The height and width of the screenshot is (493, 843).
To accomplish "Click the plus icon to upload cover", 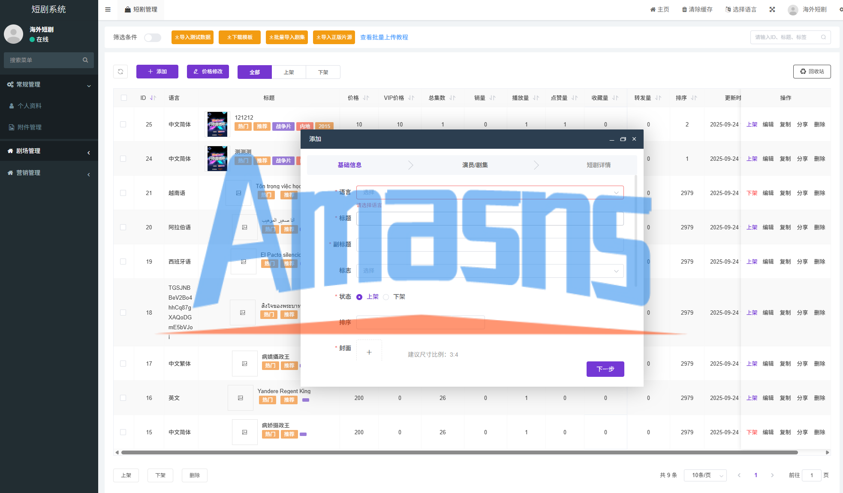I will 369,352.
